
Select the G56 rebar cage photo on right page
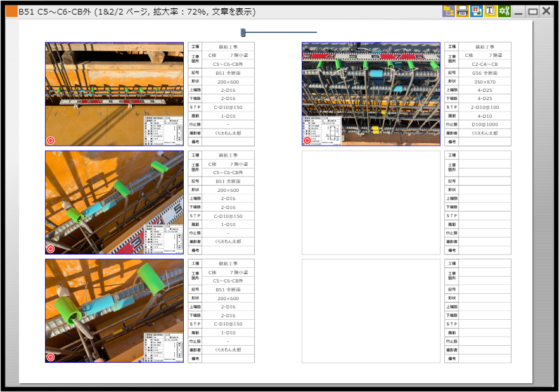(x=371, y=94)
